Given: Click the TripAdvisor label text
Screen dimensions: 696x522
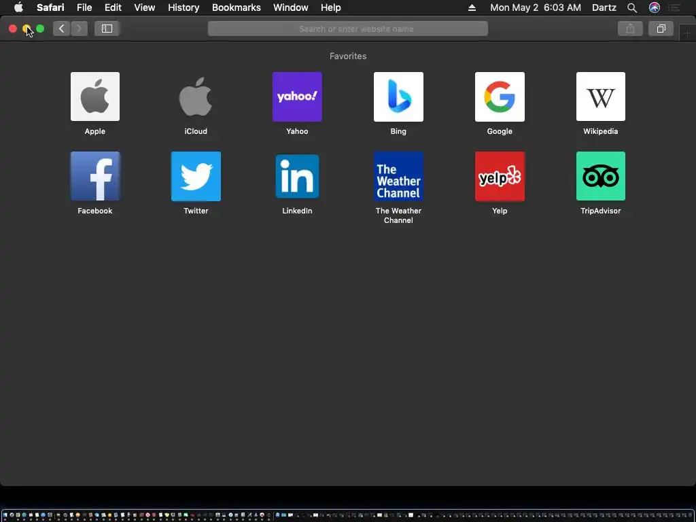Looking at the screenshot, I should [x=601, y=211].
